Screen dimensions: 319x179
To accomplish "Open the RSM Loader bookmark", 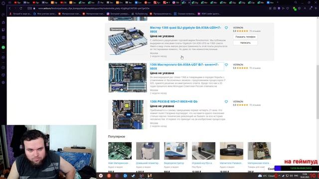I will pyautogui.click(x=209, y=14).
